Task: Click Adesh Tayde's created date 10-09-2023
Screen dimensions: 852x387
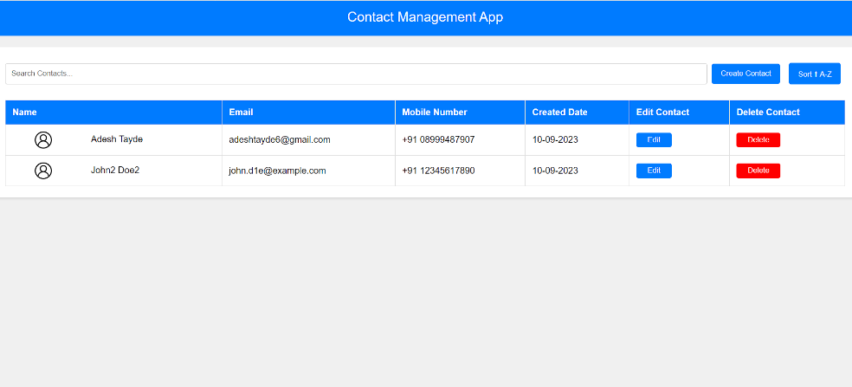Action: tap(555, 139)
